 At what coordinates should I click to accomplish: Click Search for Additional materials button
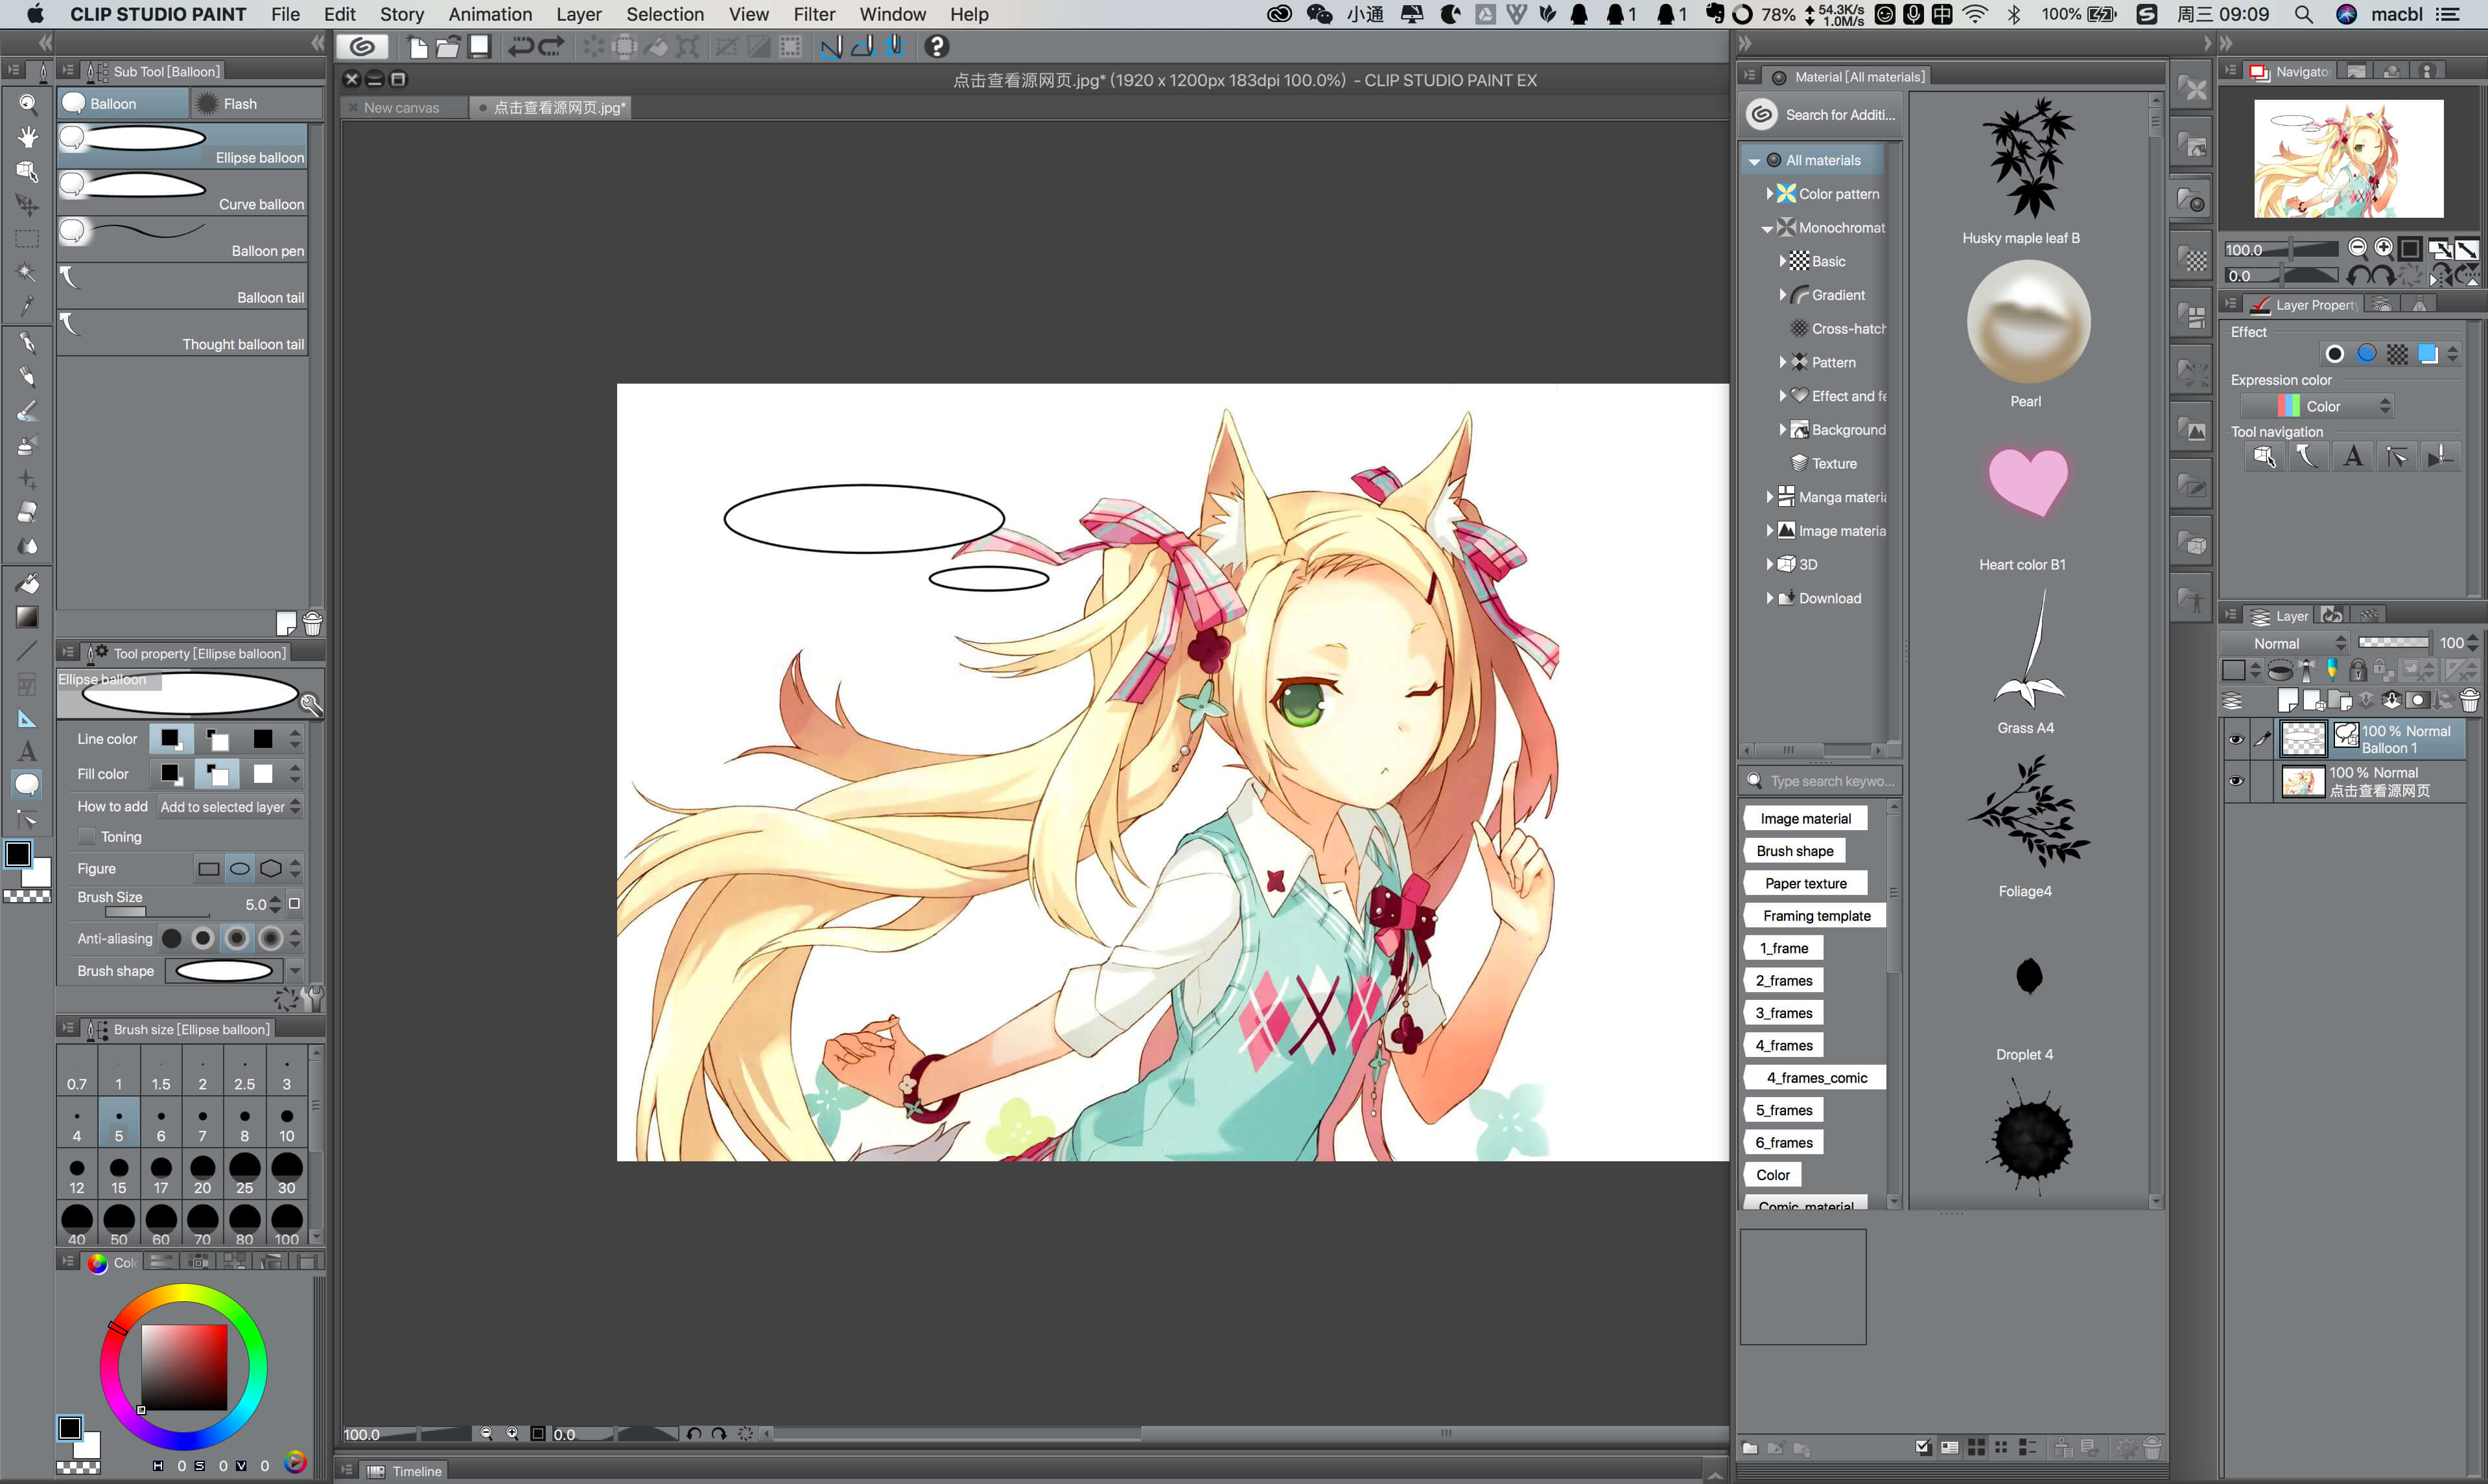point(1821,114)
